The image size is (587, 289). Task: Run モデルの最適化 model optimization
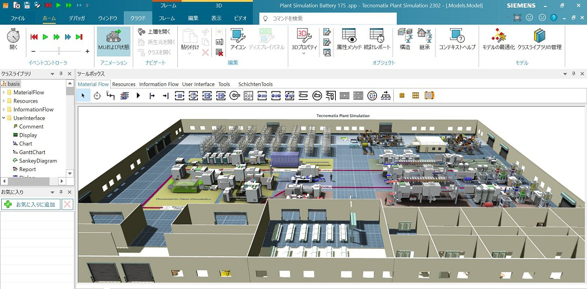[x=498, y=40]
